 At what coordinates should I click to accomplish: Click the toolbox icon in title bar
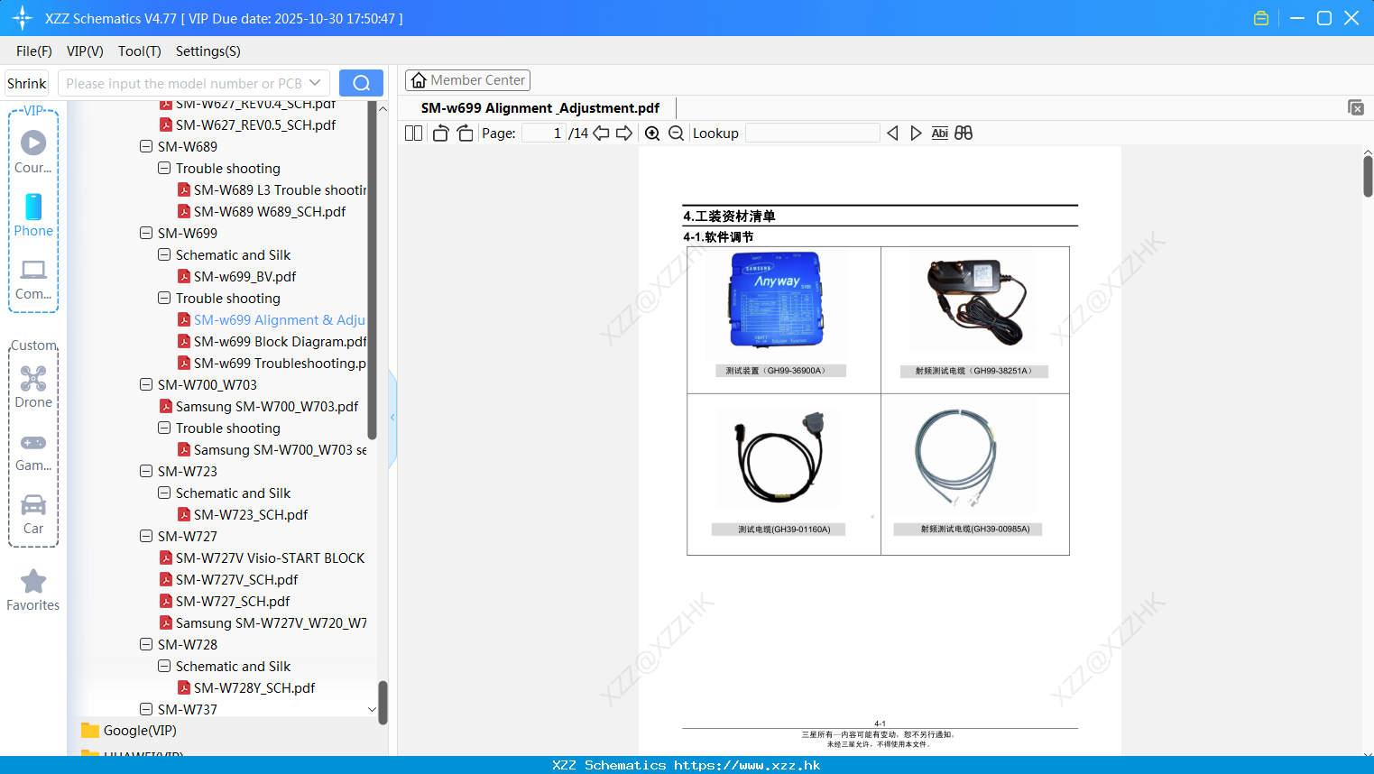tap(1261, 18)
